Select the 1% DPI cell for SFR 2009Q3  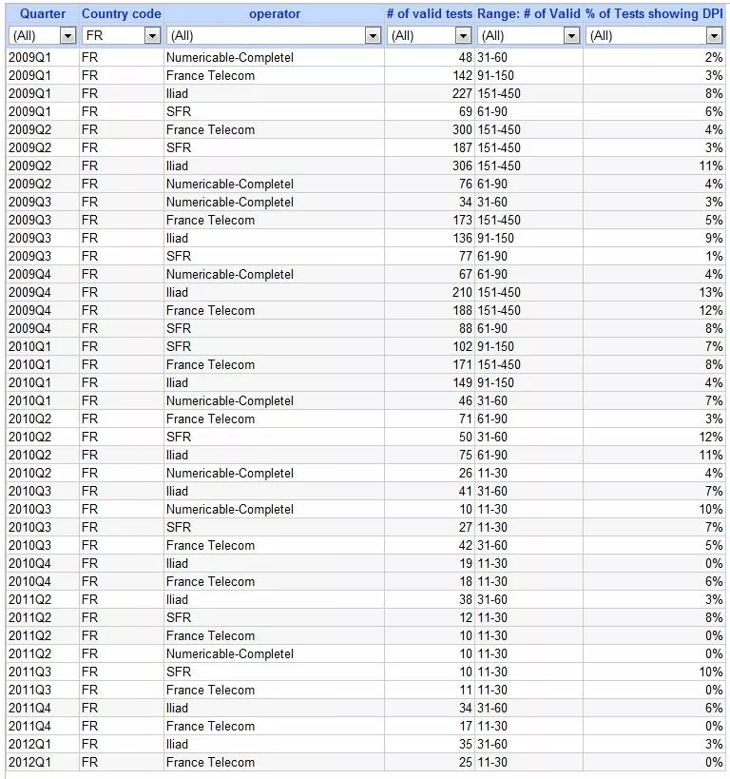714,257
